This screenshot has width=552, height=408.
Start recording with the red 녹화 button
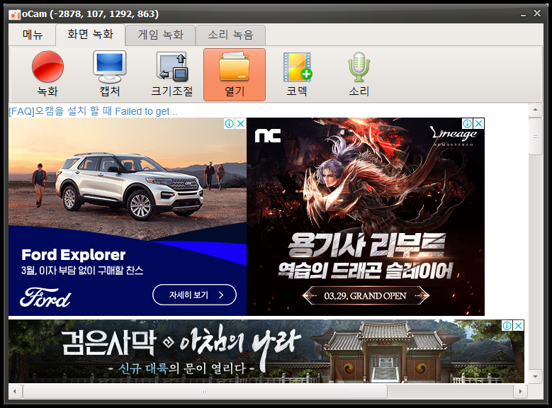[x=47, y=74]
